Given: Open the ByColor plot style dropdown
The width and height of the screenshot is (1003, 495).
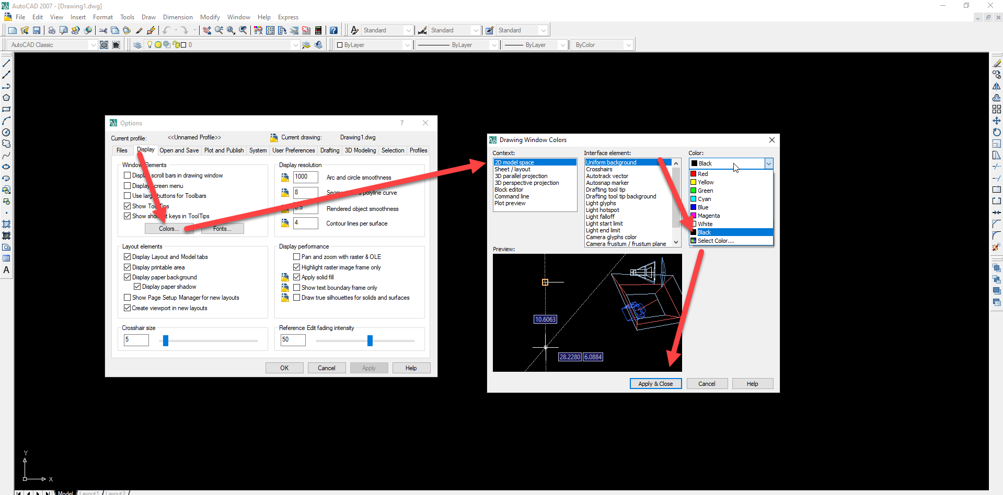Looking at the screenshot, I should tap(628, 45).
